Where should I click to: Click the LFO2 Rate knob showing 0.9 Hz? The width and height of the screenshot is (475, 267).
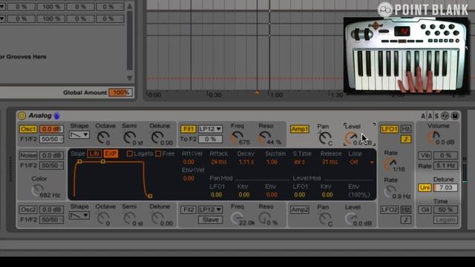pyautogui.click(x=390, y=191)
